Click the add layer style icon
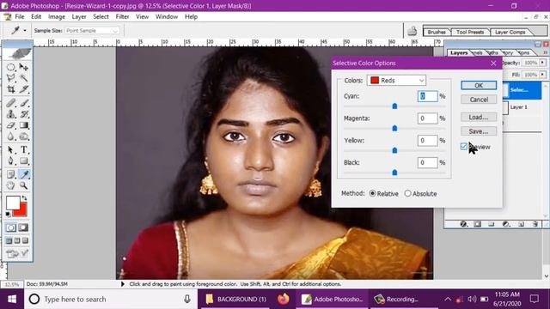 463,224
